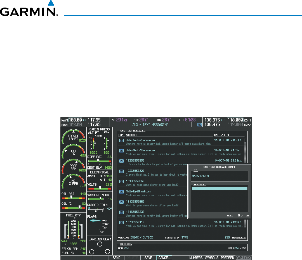This screenshot has width=302, height=260.
Task: Click envelope icon beside 18165550330
Action: [122, 212]
